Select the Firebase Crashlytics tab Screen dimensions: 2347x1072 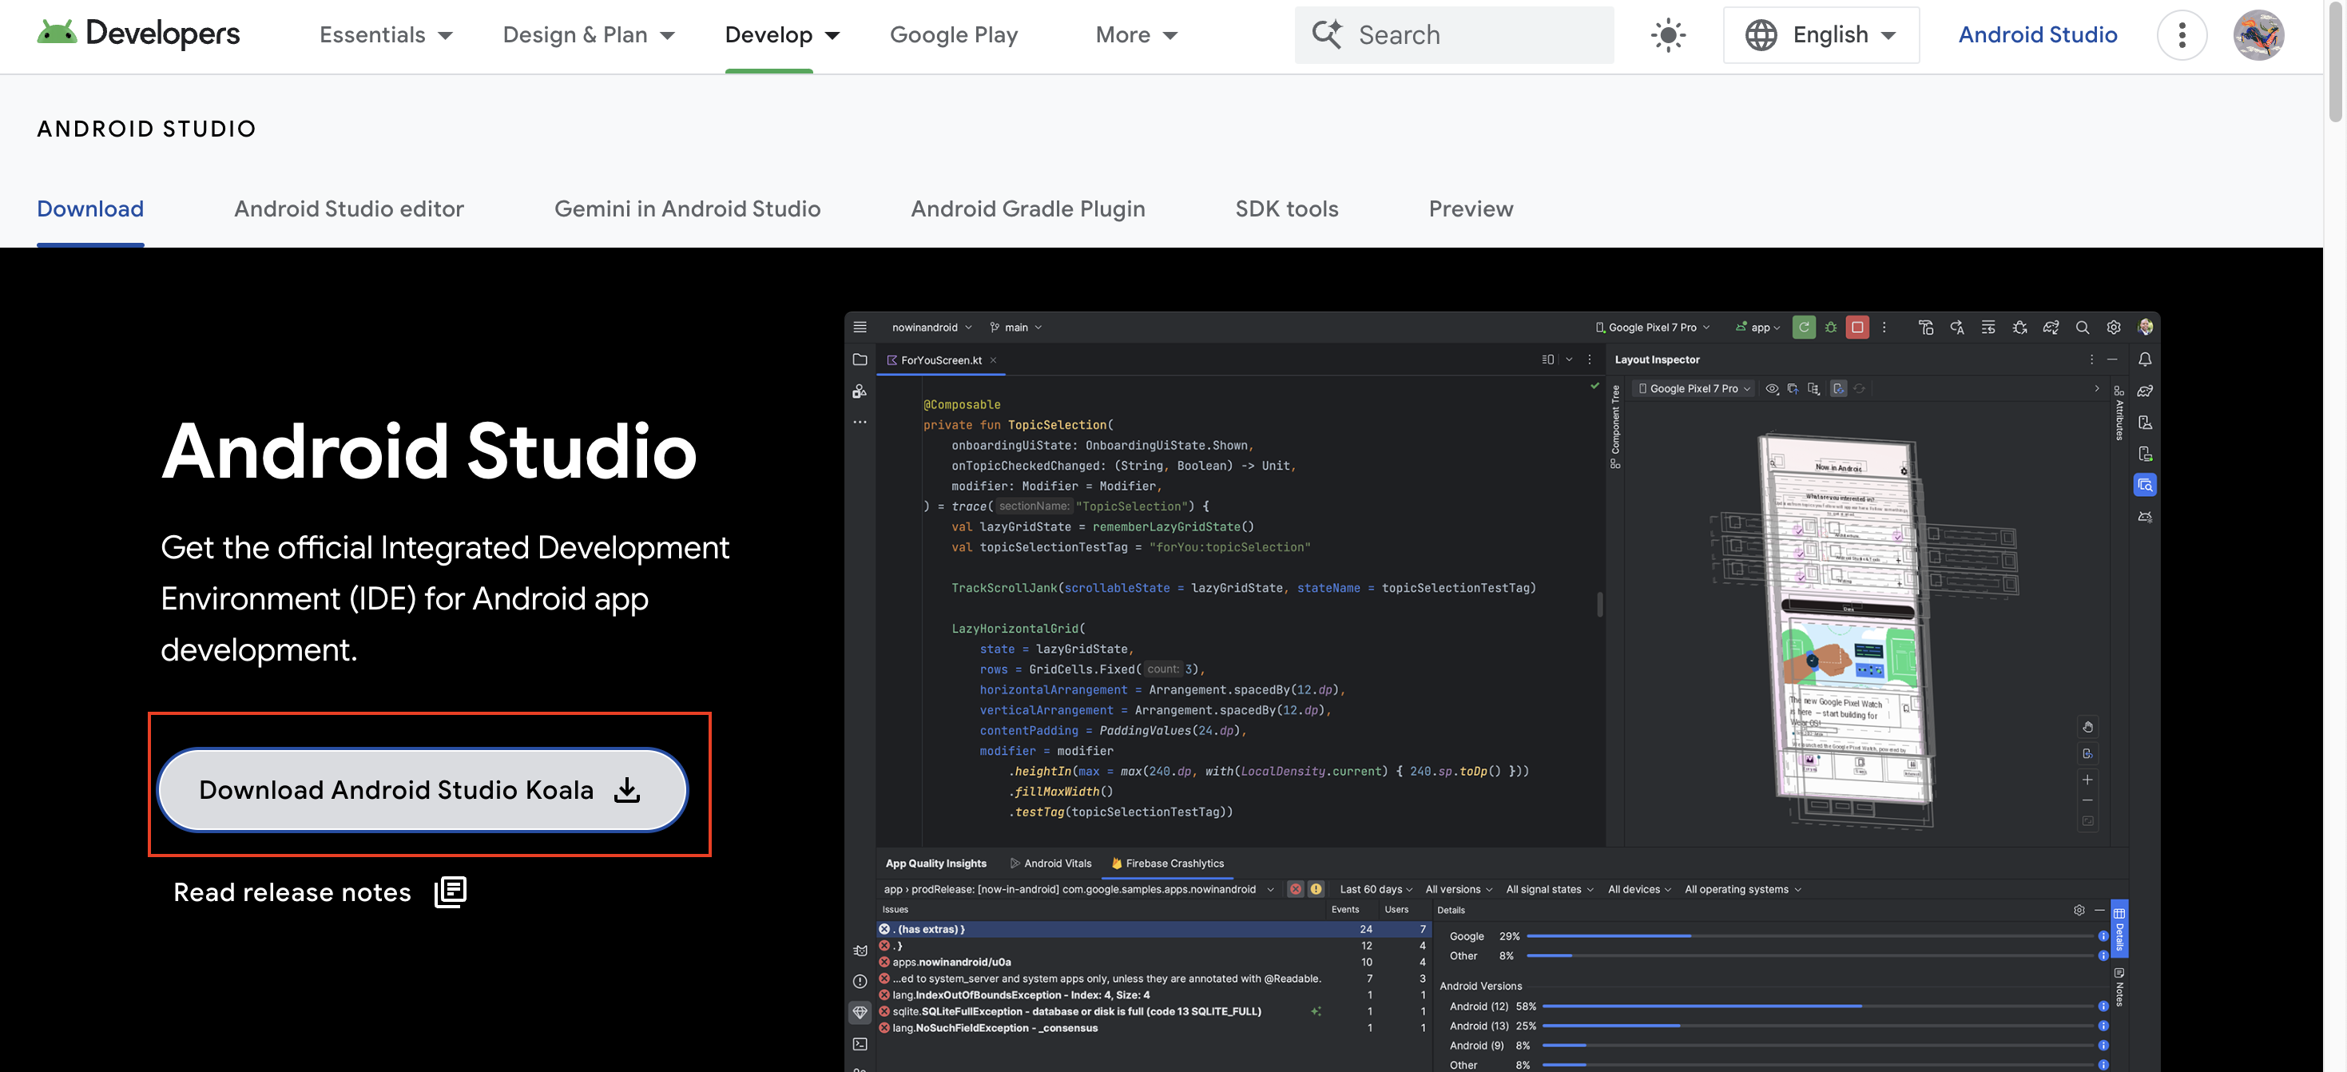[1166, 864]
